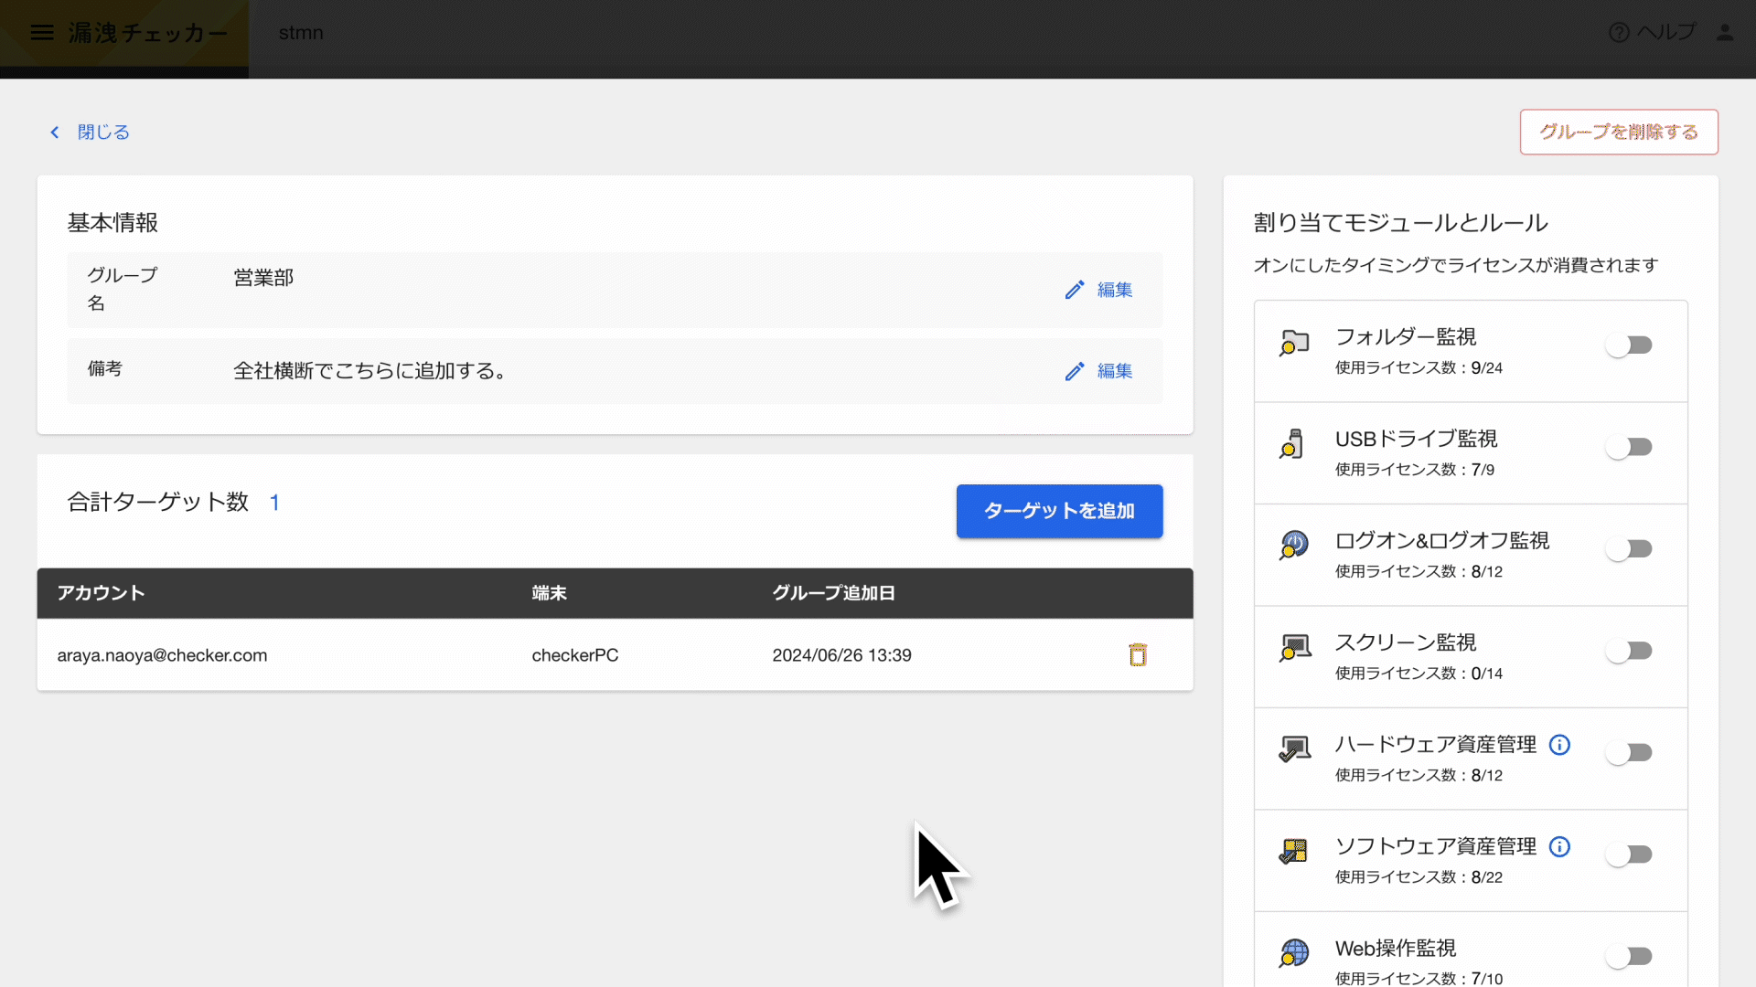Click USBドライブ監視 license count 7/9
Viewport: 1756px width, 987px height.
coord(1483,470)
